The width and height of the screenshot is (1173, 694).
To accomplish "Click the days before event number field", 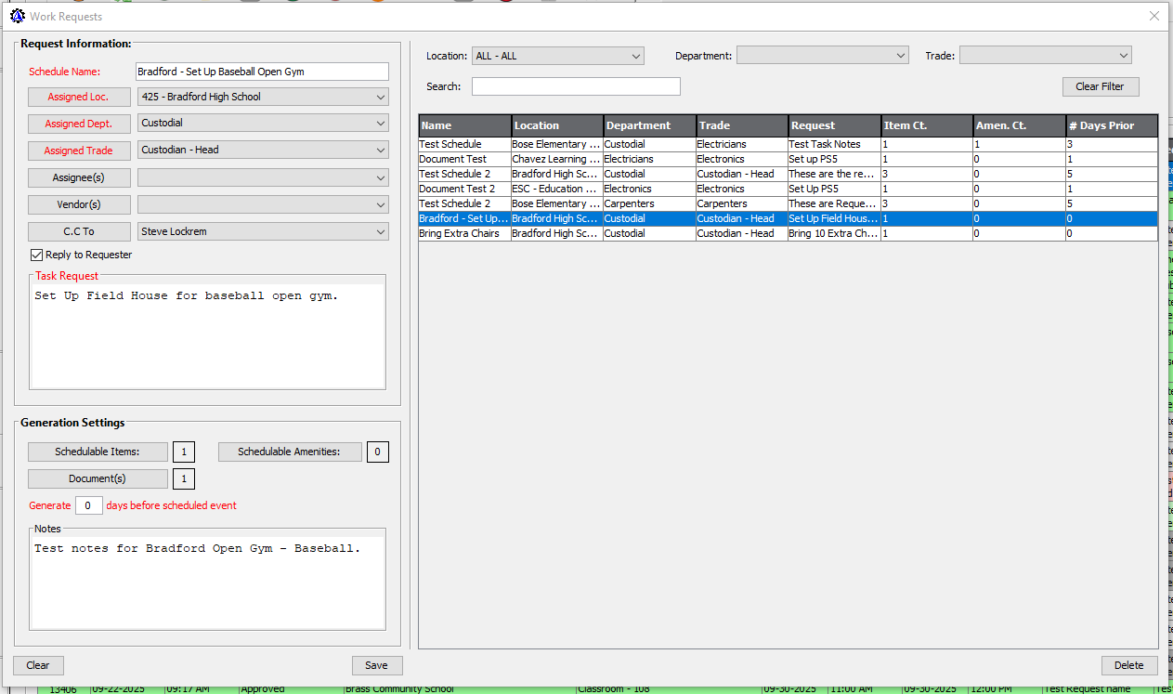I will [88, 505].
